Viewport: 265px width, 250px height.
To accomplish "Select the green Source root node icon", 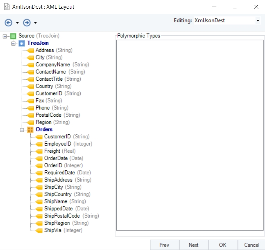I will 13,36.
